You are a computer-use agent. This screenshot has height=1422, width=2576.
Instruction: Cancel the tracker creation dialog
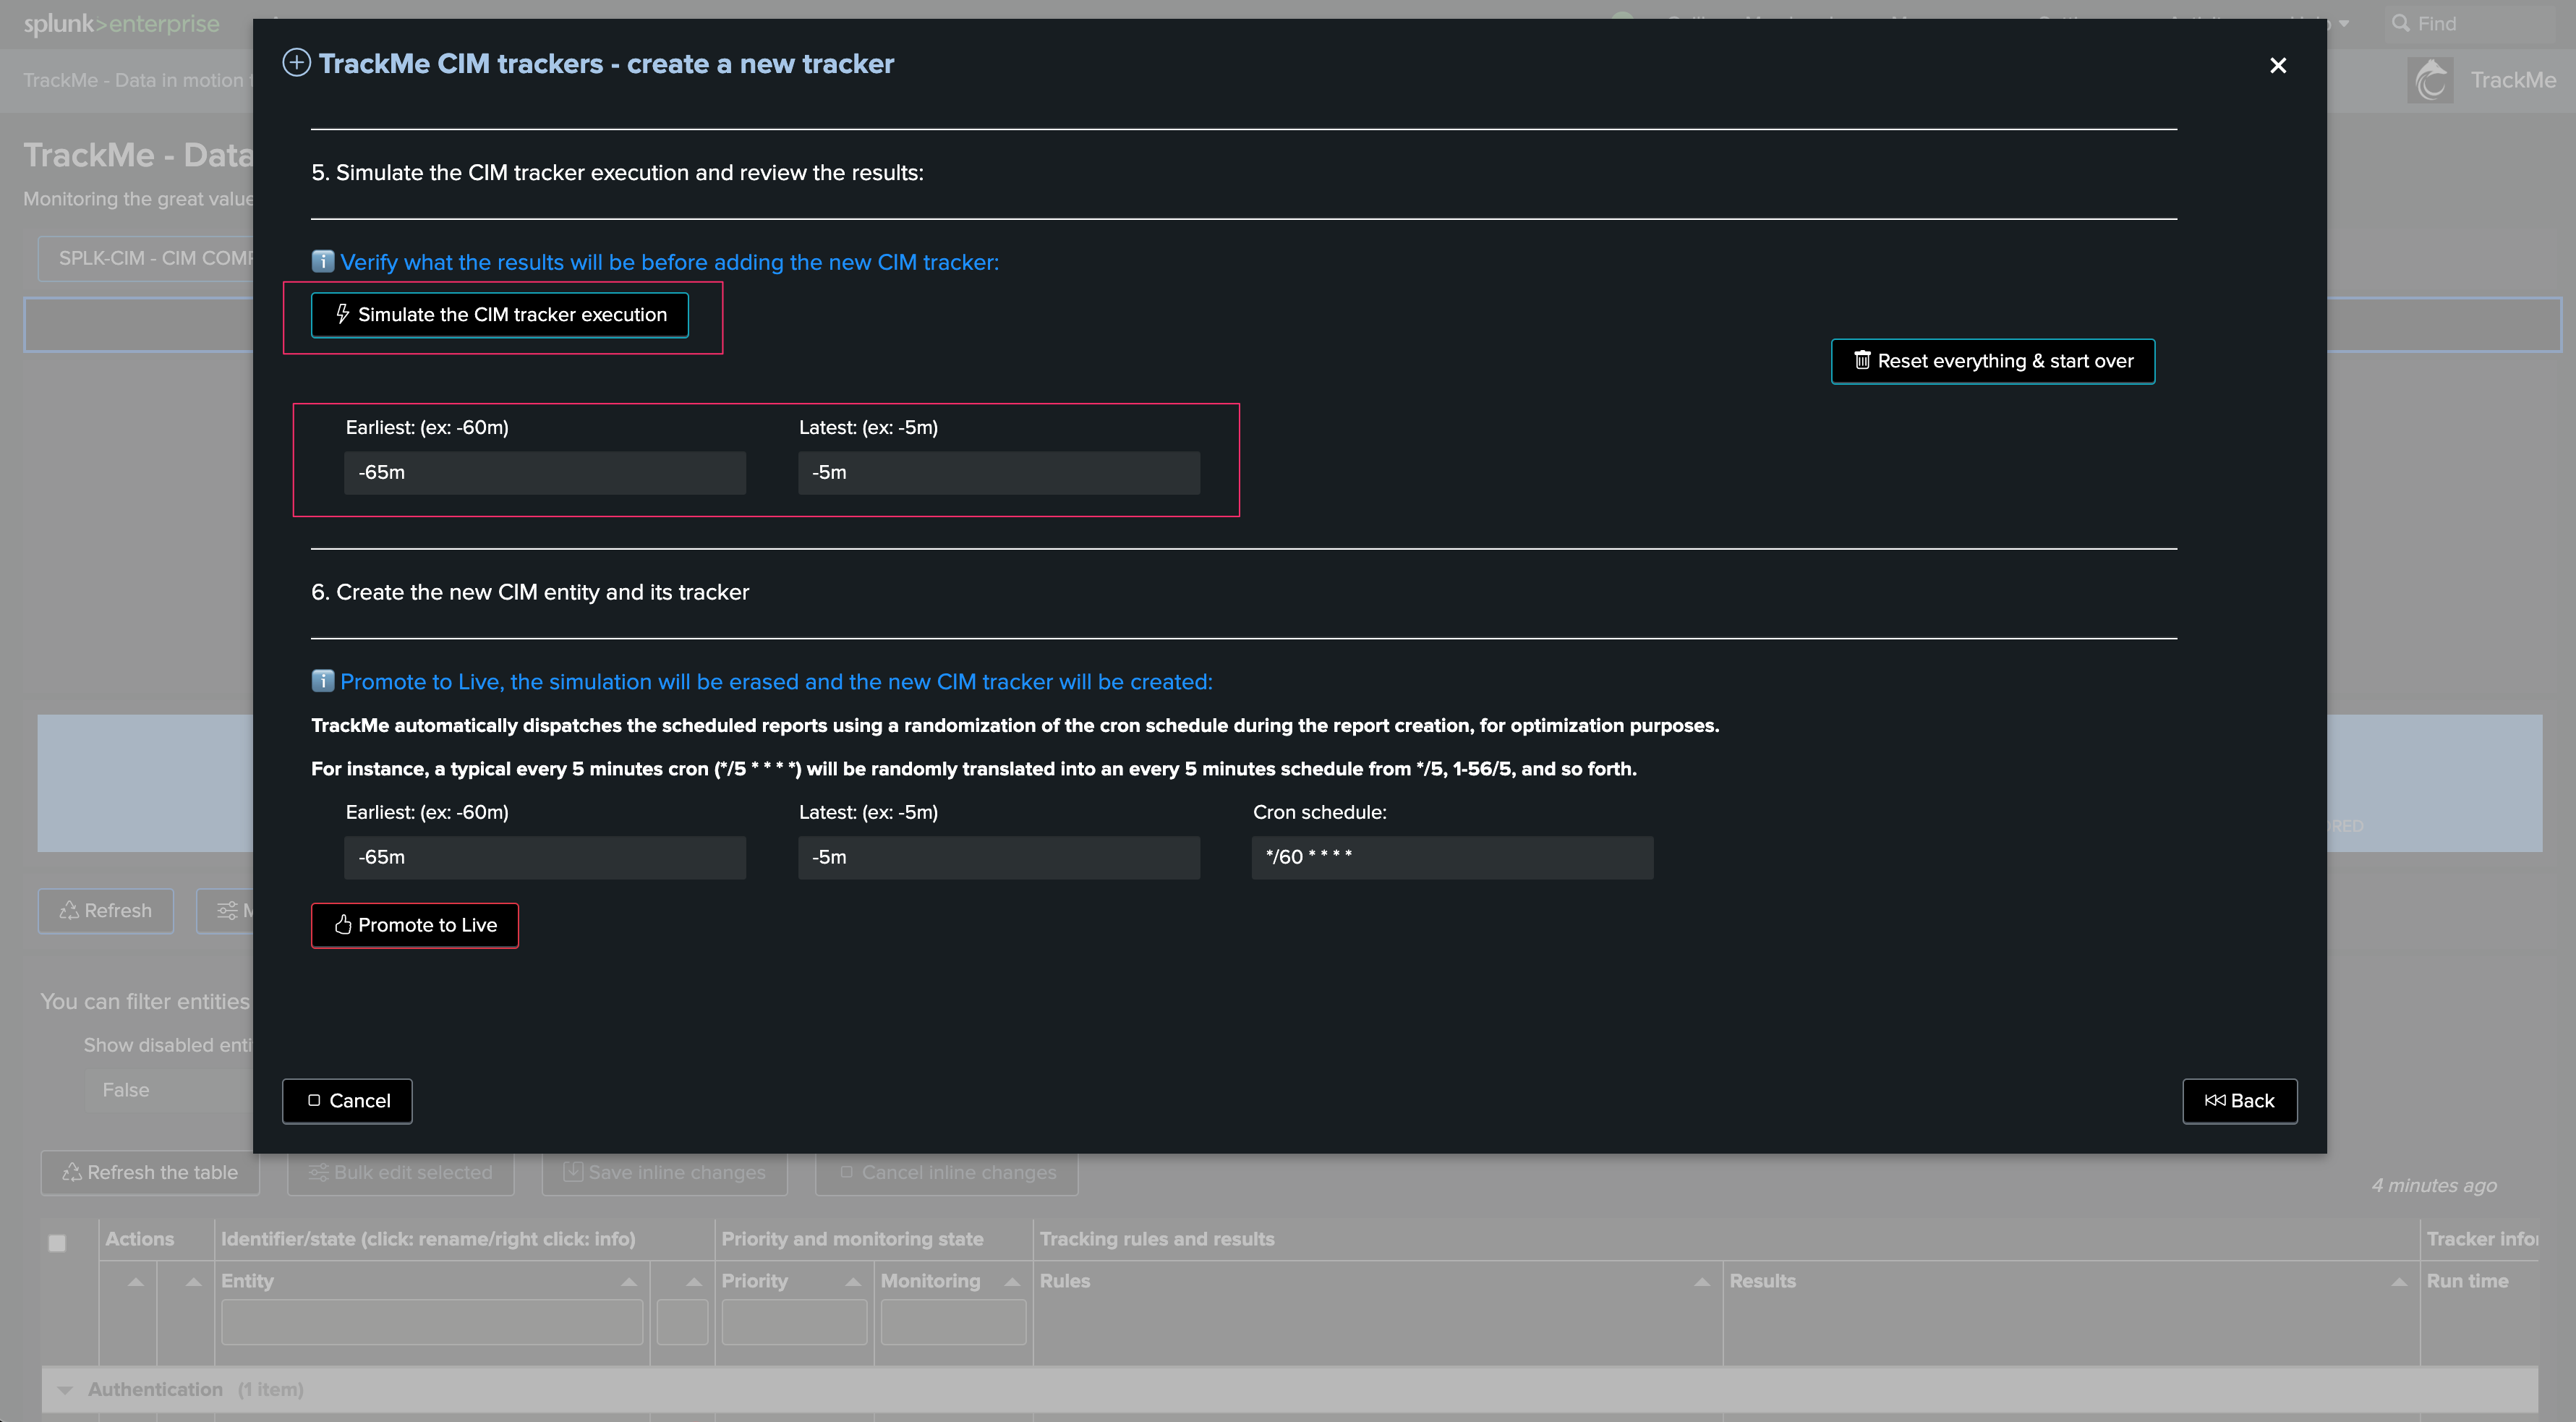tap(347, 1101)
